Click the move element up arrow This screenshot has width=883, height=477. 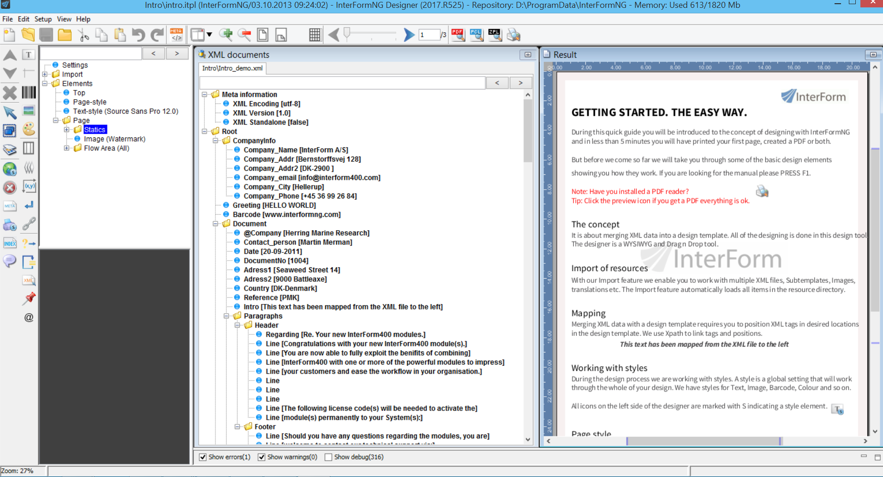(x=10, y=55)
